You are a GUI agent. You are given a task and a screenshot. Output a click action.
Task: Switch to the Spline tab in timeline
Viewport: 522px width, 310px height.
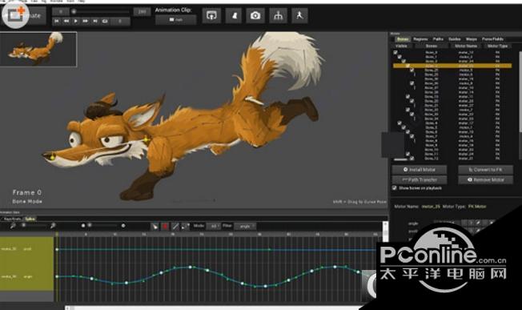(x=30, y=219)
